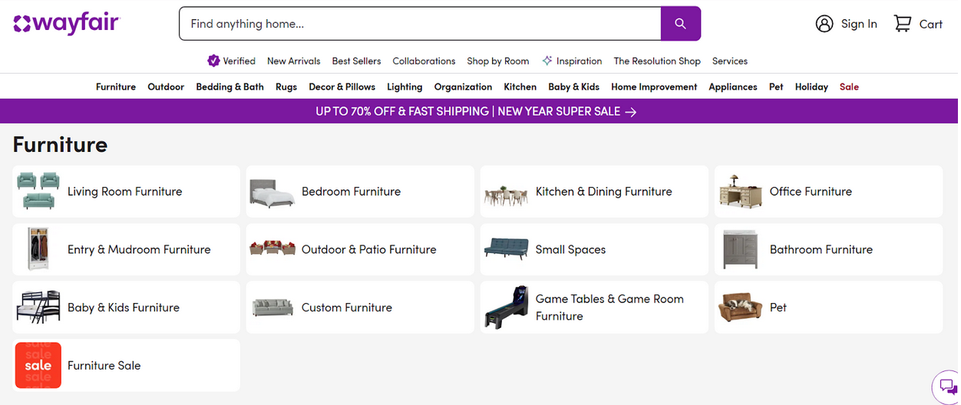
Task: Open Shop by Room
Action: click(x=498, y=61)
